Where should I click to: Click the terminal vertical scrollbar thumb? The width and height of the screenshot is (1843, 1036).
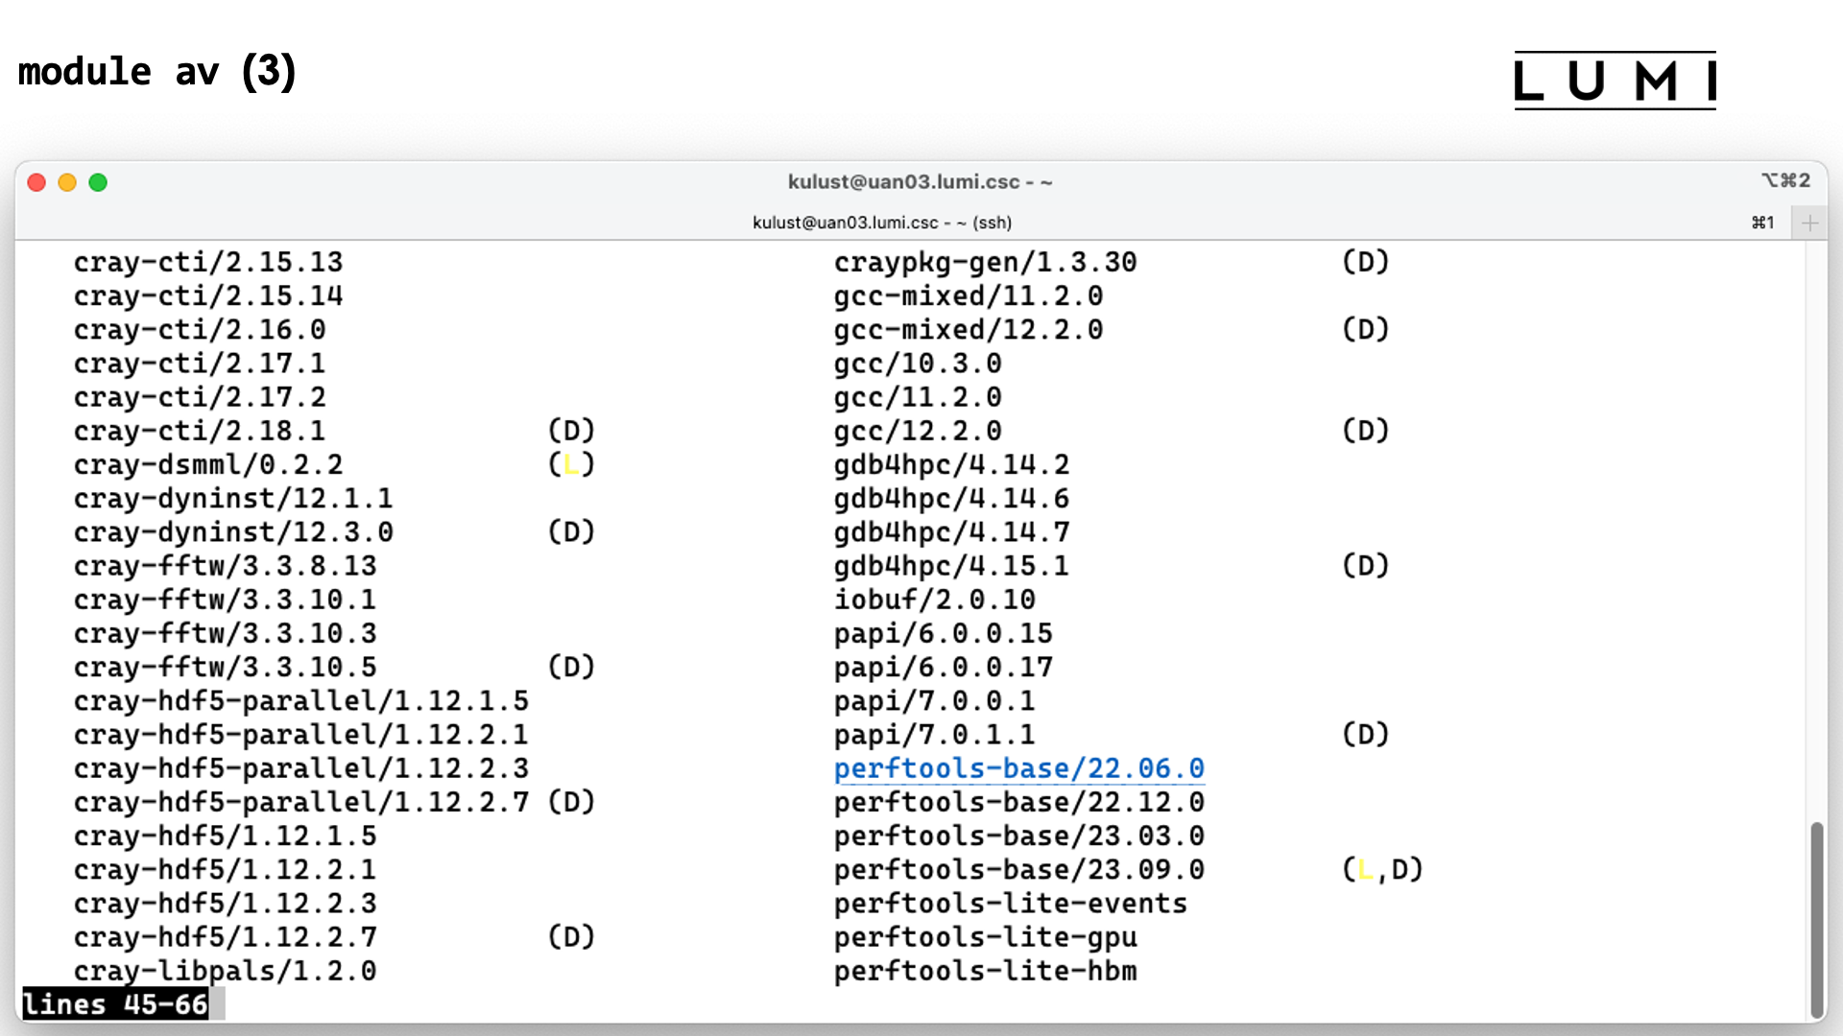[1815, 919]
